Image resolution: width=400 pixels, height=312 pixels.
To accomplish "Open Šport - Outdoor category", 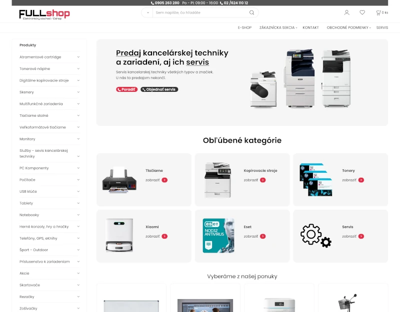I will pos(33,250).
